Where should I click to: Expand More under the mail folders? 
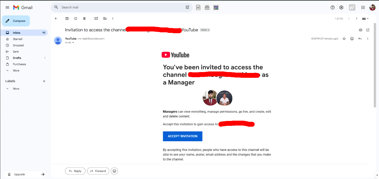coord(16,71)
